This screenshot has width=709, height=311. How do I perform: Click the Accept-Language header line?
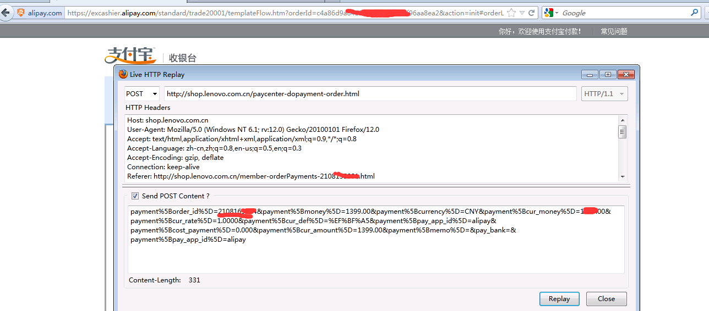[214, 148]
